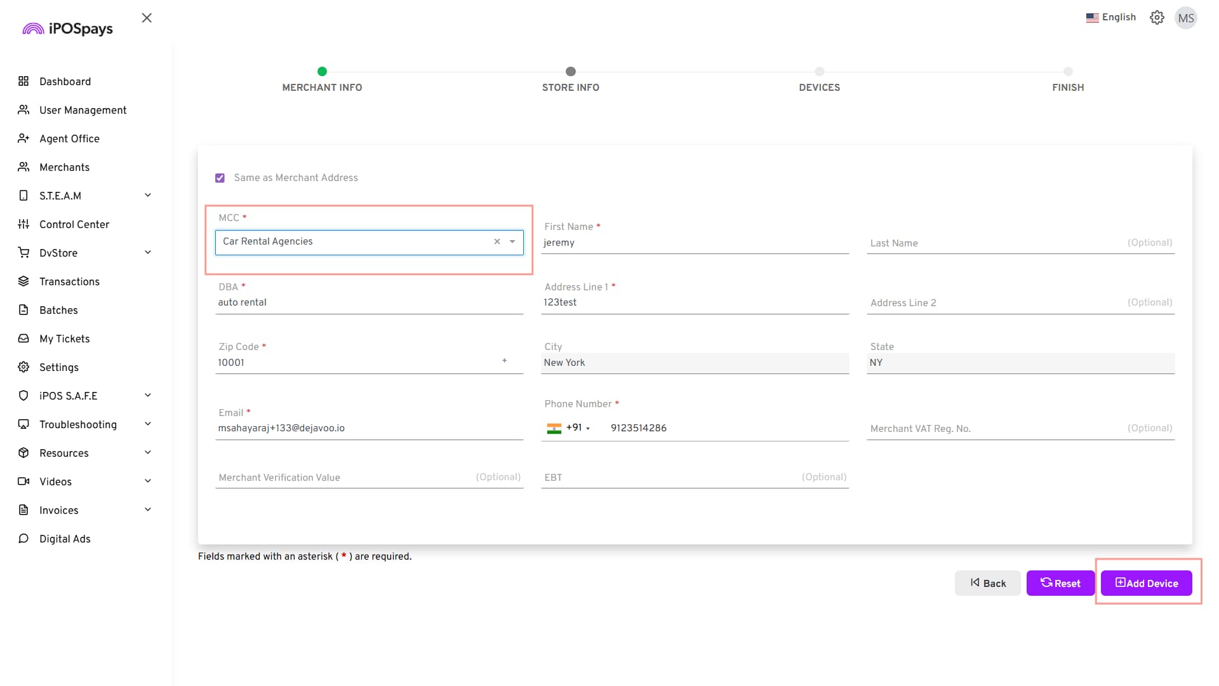1219x686 pixels.
Task: Click the Phone Number input field
Action: click(727, 428)
